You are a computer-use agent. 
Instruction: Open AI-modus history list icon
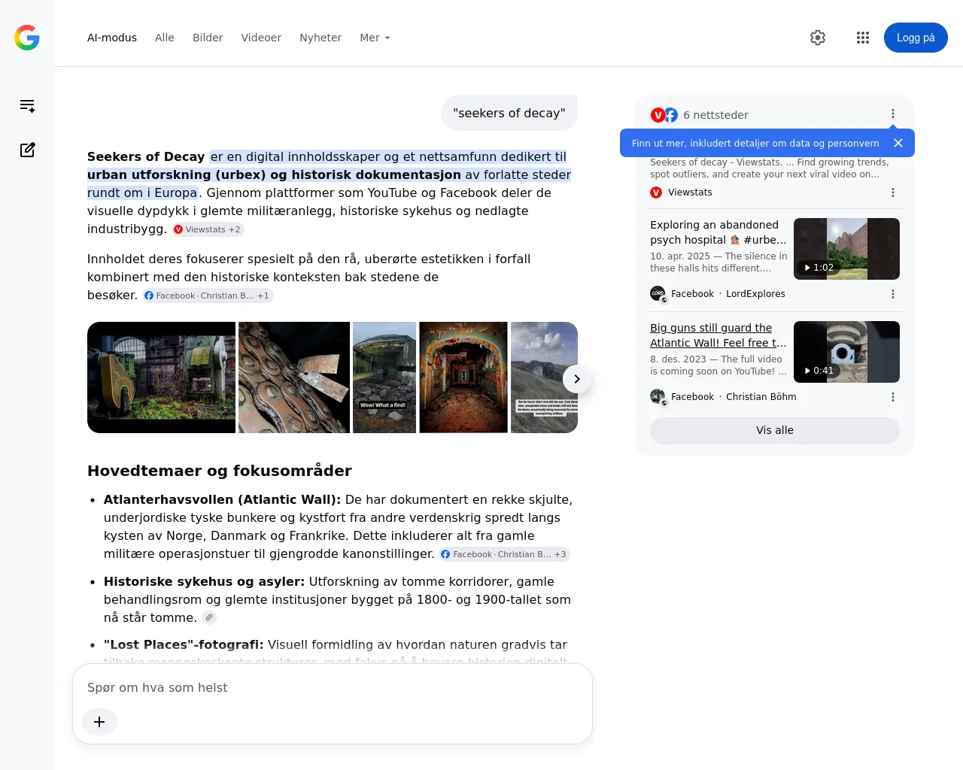click(27, 106)
